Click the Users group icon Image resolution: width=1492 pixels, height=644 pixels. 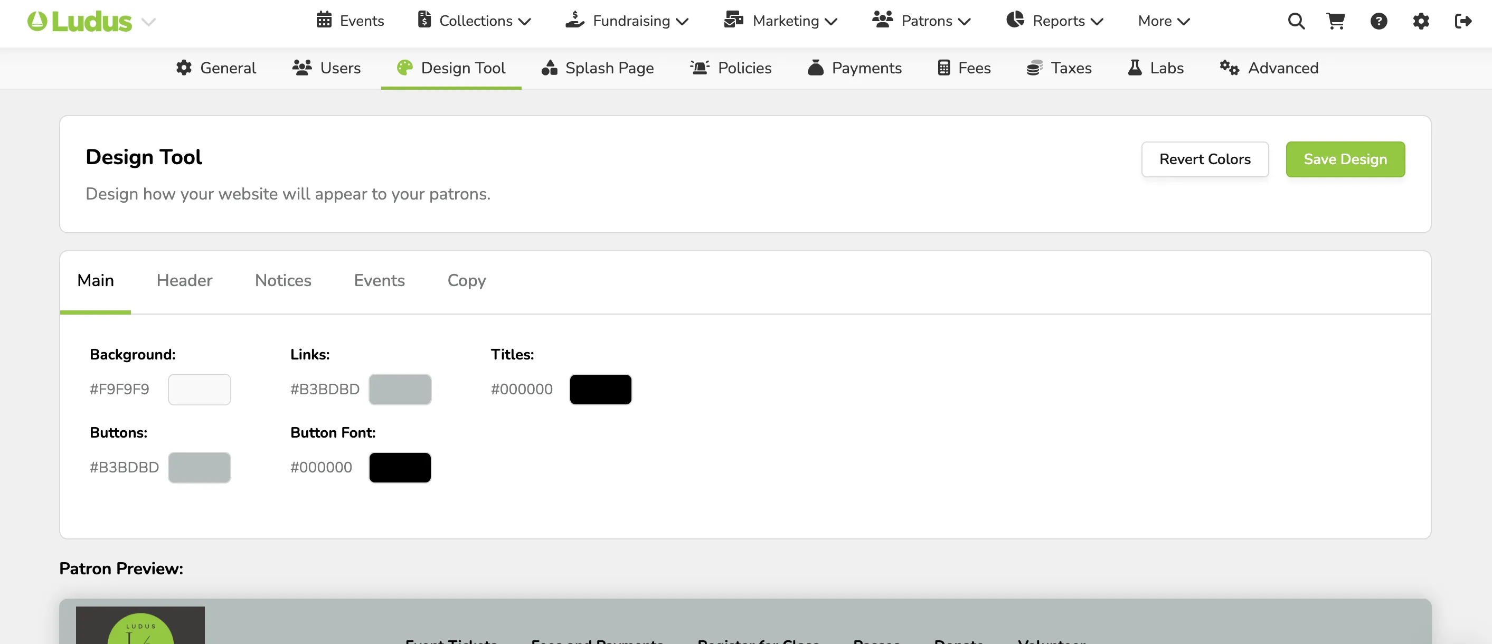[x=303, y=68]
